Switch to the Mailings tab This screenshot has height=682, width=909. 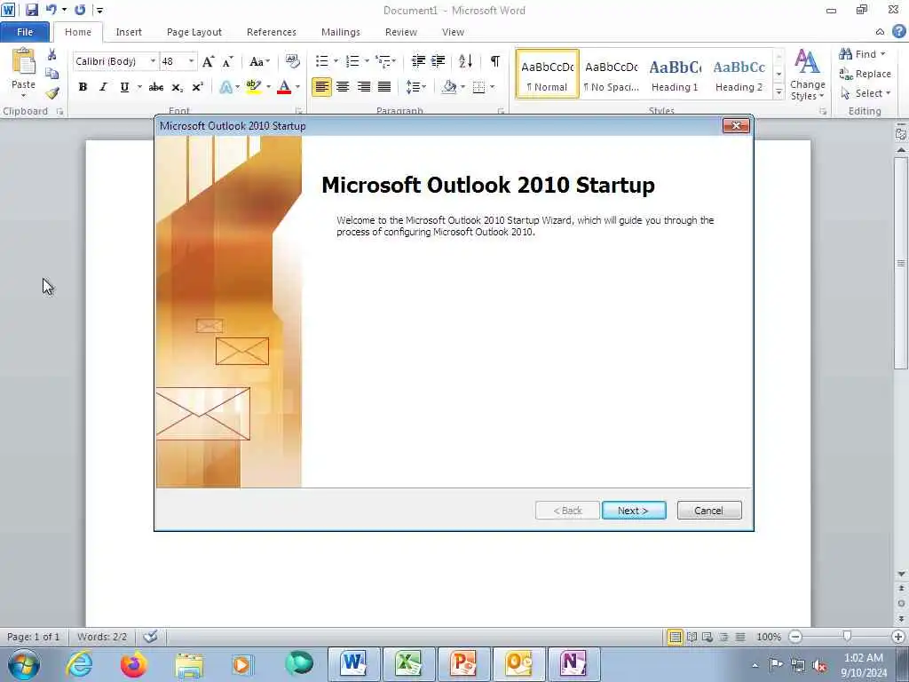point(341,32)
